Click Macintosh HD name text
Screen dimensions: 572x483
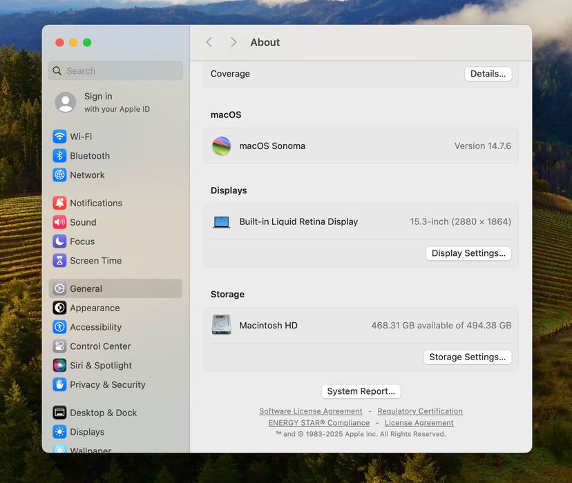[x=268, y=325]
